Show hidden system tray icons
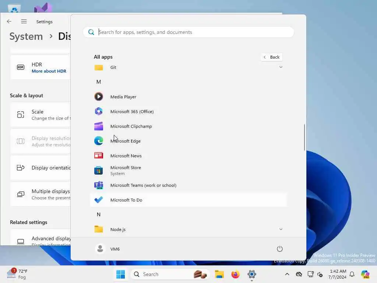 [x=287, y=274]
